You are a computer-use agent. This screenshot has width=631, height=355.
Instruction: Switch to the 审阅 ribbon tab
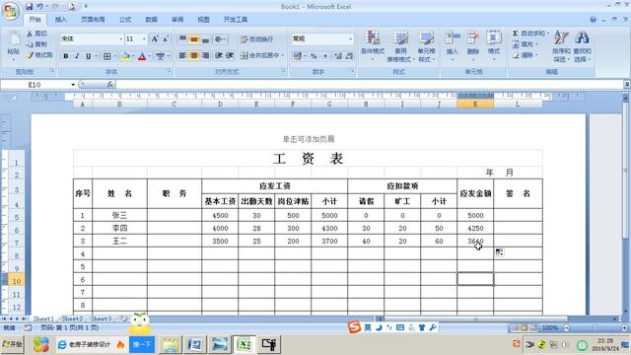click(x=177, y=20)
